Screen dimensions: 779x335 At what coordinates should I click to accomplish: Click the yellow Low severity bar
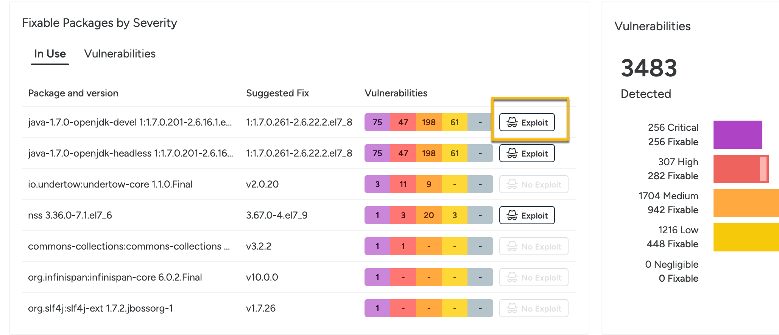click(x=746, y=237)
